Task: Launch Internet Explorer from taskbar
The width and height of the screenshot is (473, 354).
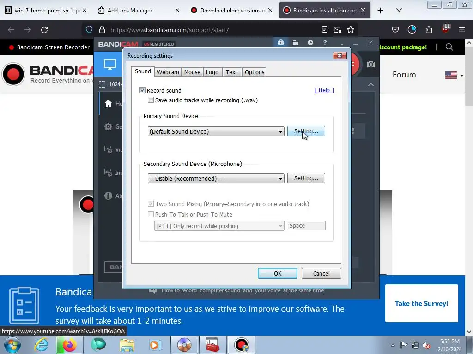Action: 41,345
